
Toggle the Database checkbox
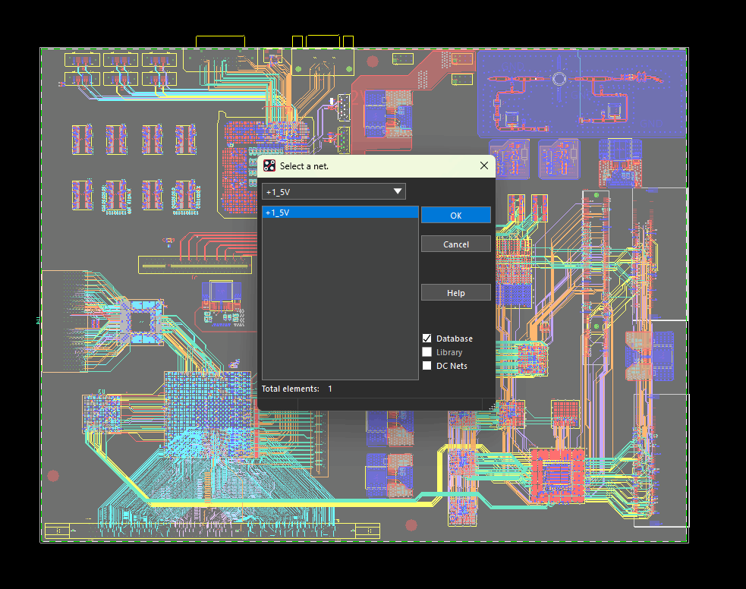click(x=427, y=339)
